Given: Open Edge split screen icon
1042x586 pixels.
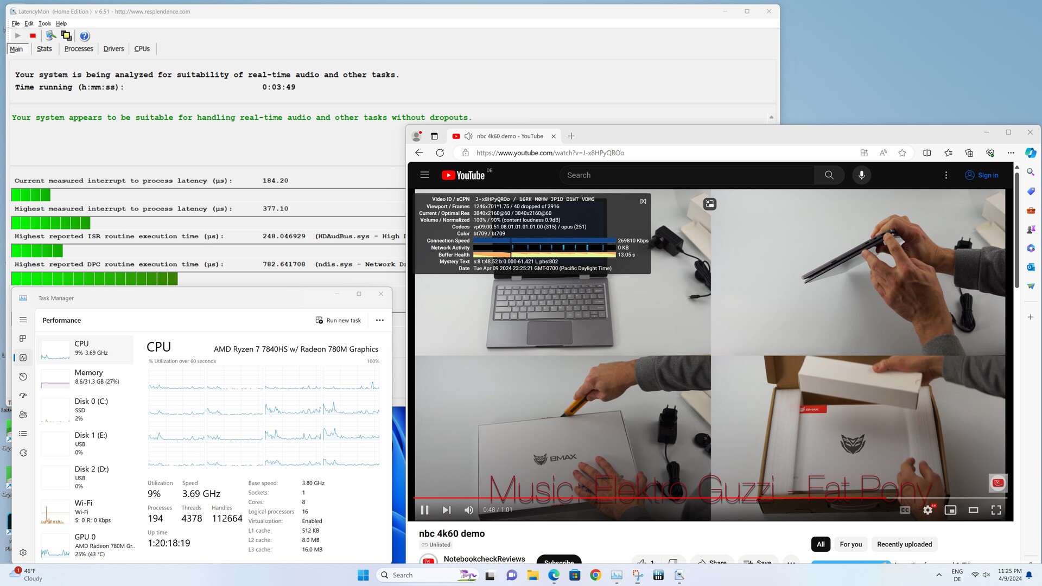Looking at the screenshot, I should tap(927, 153).
